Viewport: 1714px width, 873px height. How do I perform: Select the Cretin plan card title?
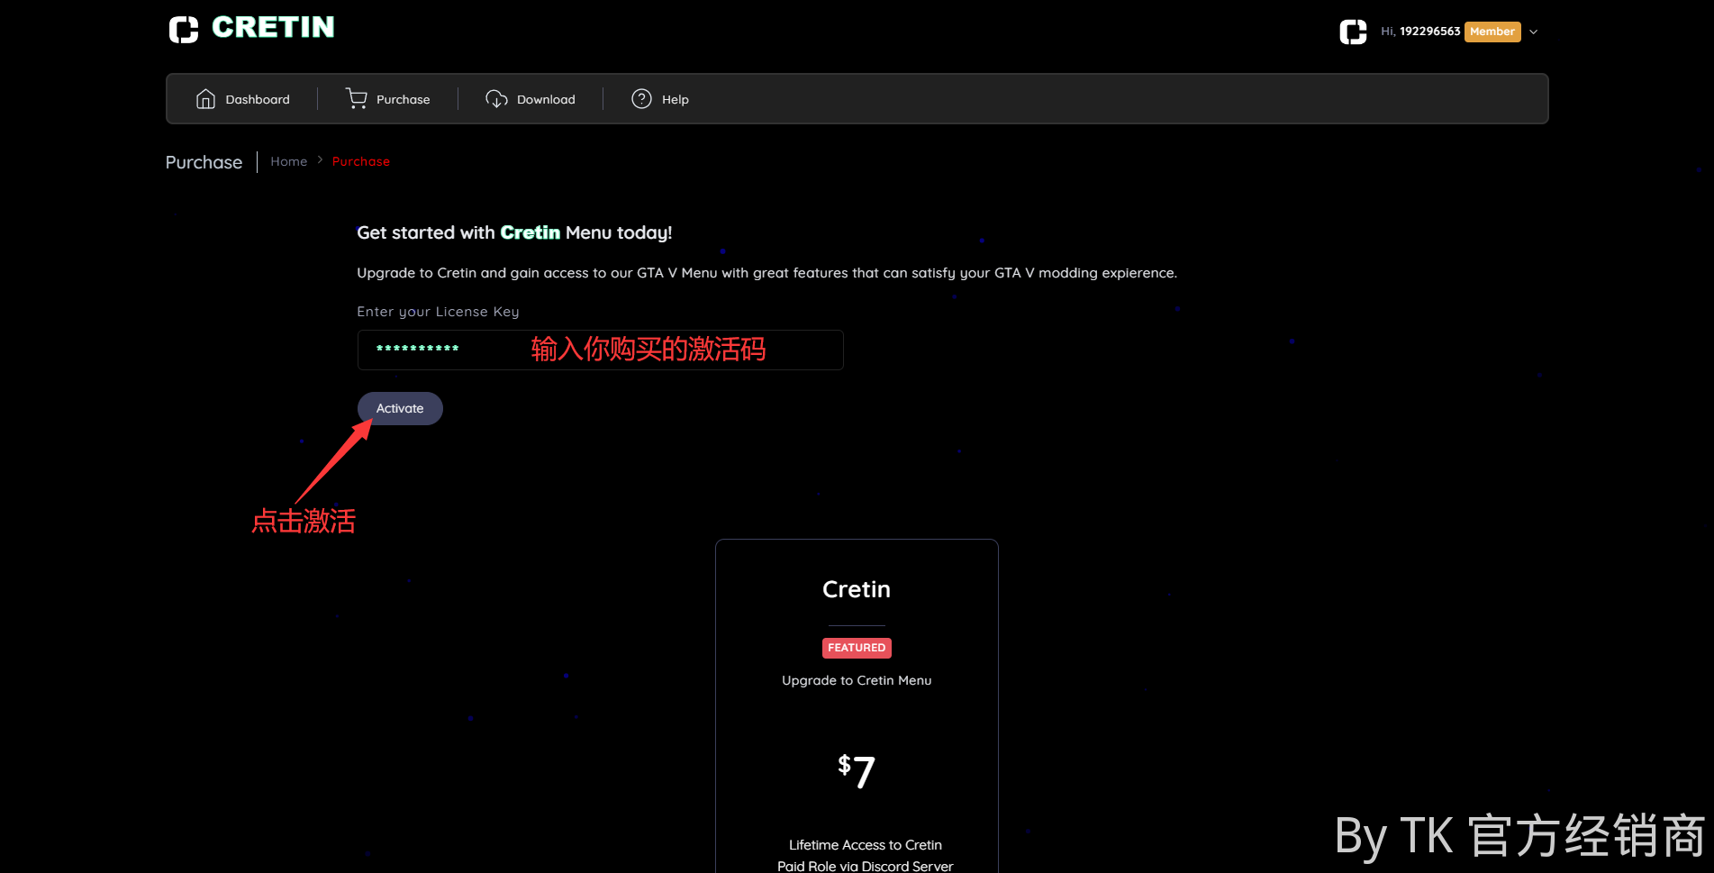point(857,589)
